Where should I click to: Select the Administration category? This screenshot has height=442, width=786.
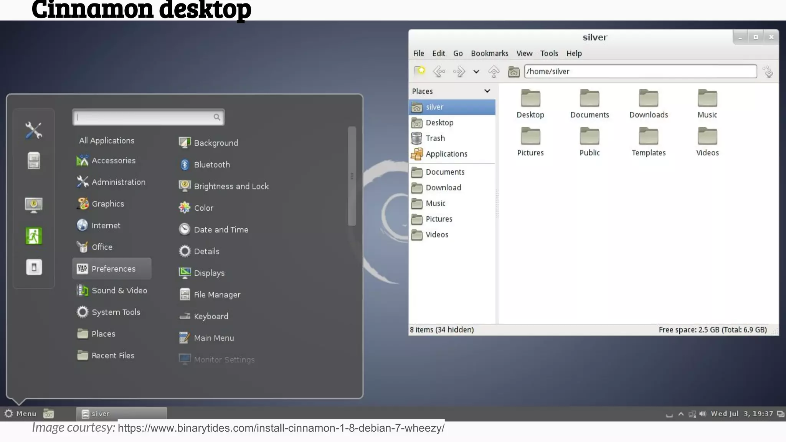click(111, 182)
